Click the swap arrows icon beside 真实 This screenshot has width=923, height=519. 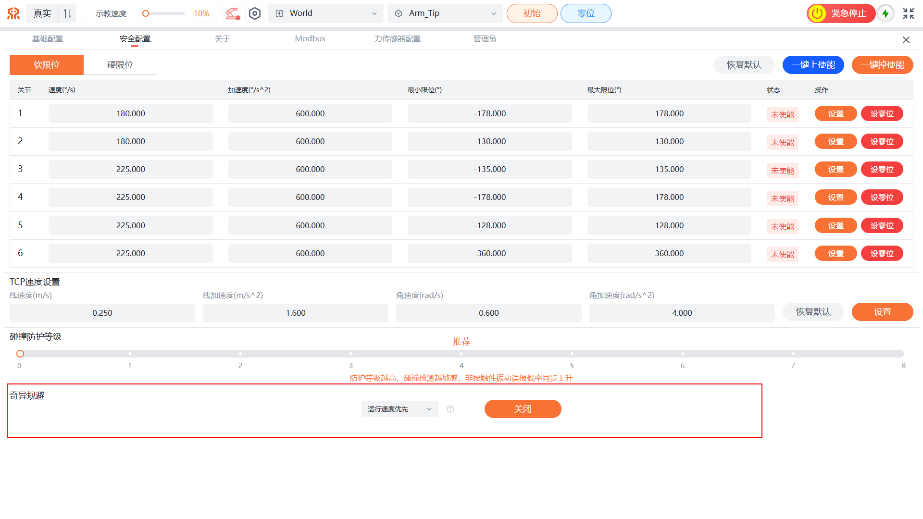[67, 13]
